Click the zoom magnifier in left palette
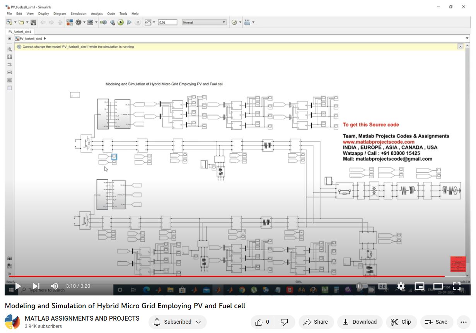The image size is (476, 333). click(x=10, y=50)
